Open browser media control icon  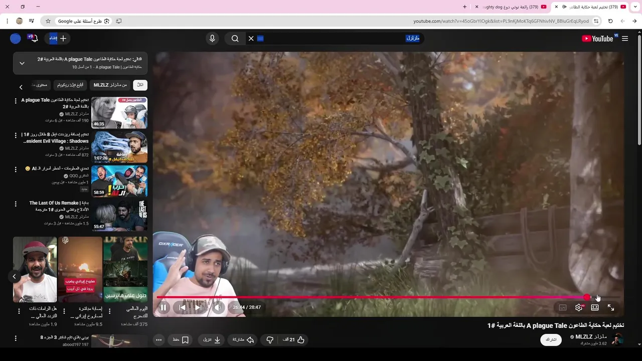coord(32,21)
